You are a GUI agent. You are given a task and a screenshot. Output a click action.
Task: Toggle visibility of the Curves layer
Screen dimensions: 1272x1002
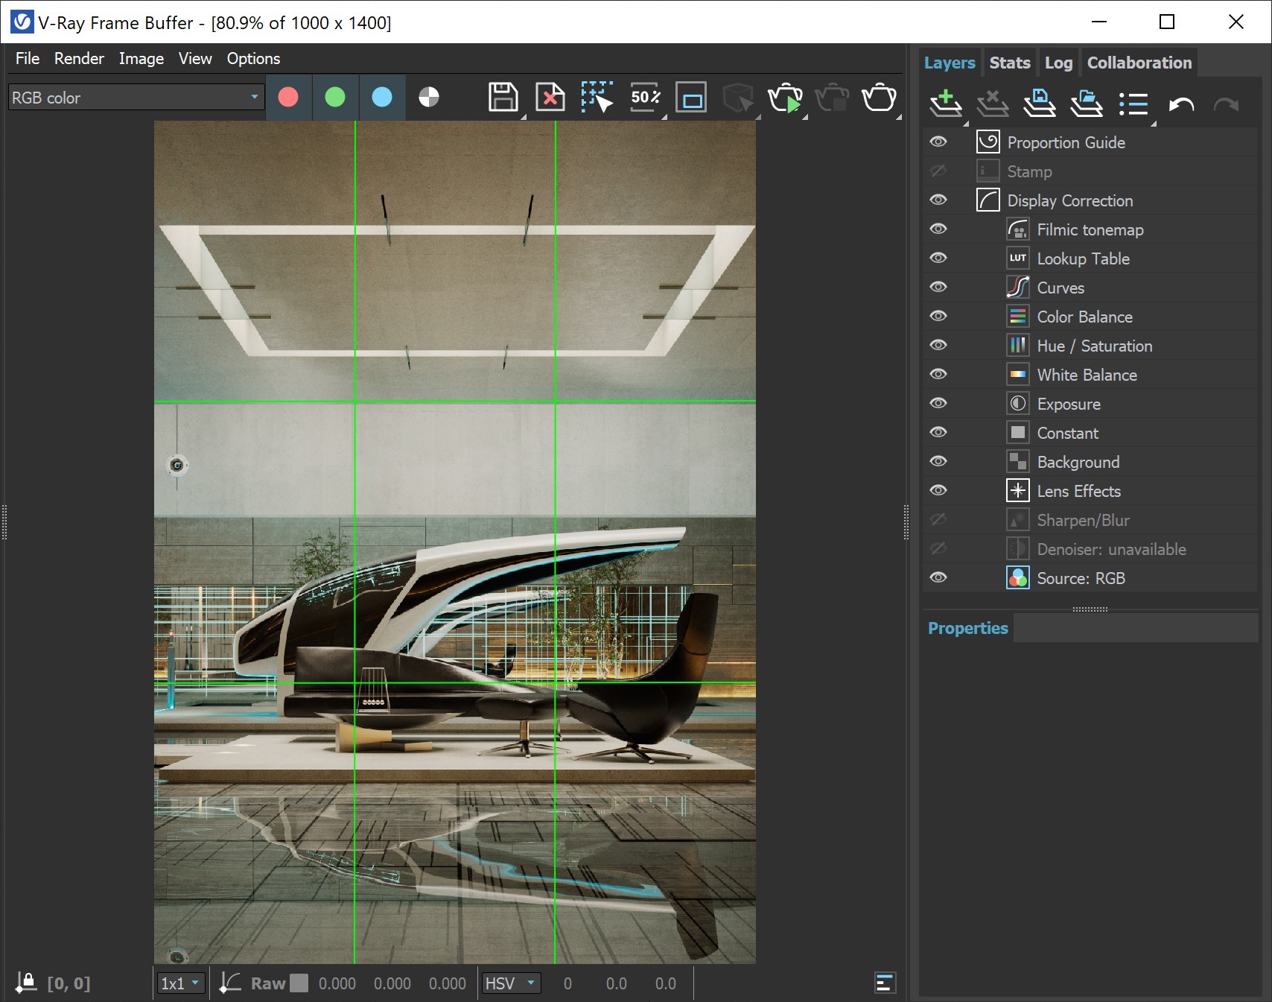[938, 287]
